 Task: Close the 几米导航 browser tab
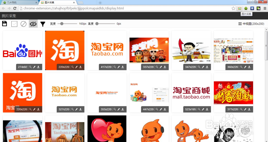(x=36, y=3)
